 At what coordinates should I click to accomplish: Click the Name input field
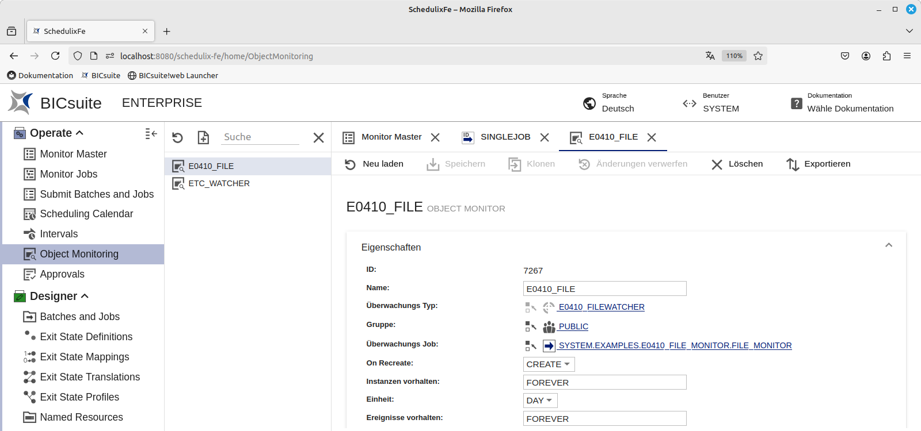(x=605, y=288)
